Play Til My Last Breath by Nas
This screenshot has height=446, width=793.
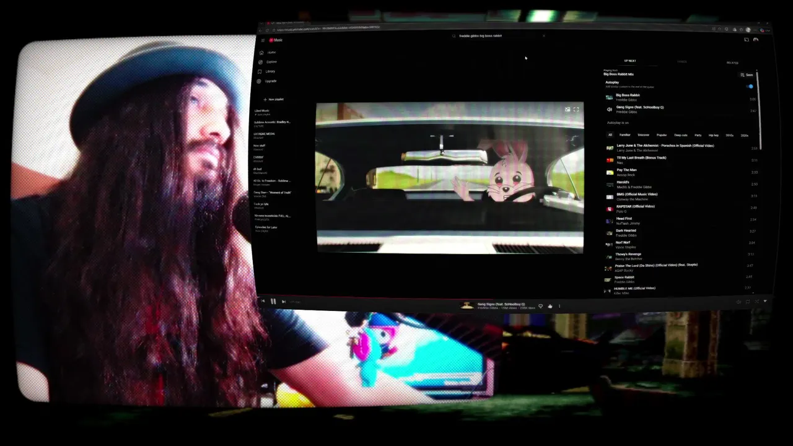681,160
